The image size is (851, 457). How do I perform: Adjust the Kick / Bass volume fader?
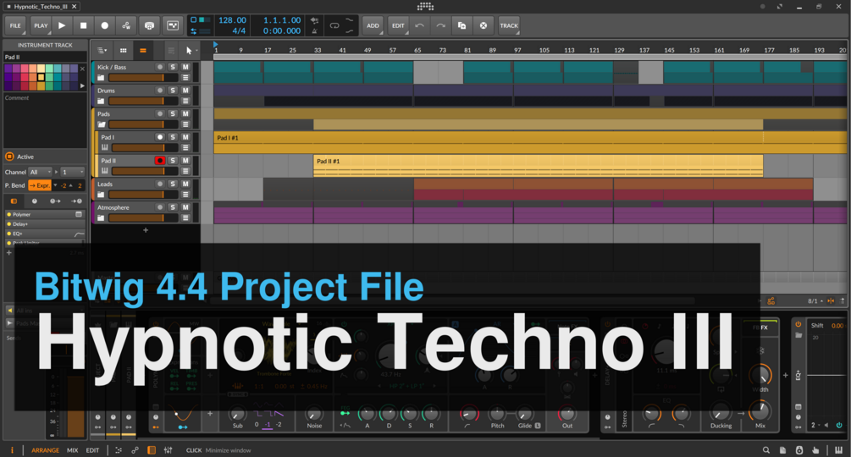click(143, 78)
